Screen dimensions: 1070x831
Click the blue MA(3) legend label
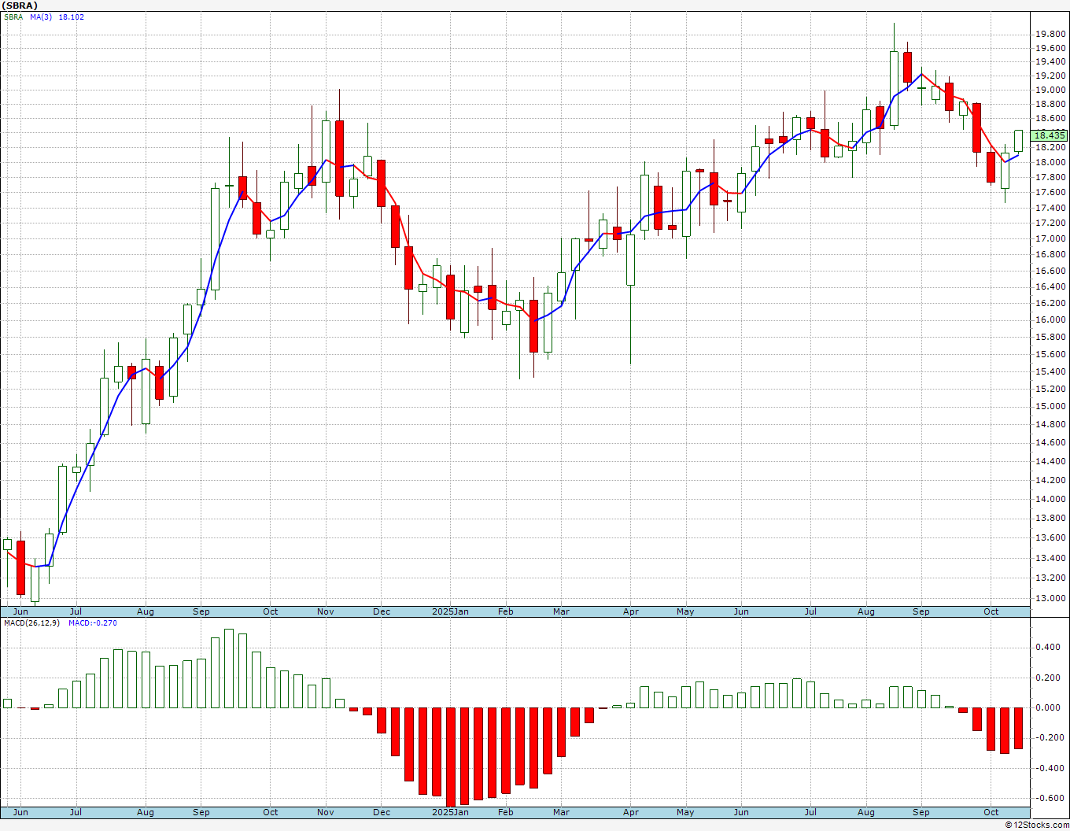pyautogui.click(x=41, y=17)
